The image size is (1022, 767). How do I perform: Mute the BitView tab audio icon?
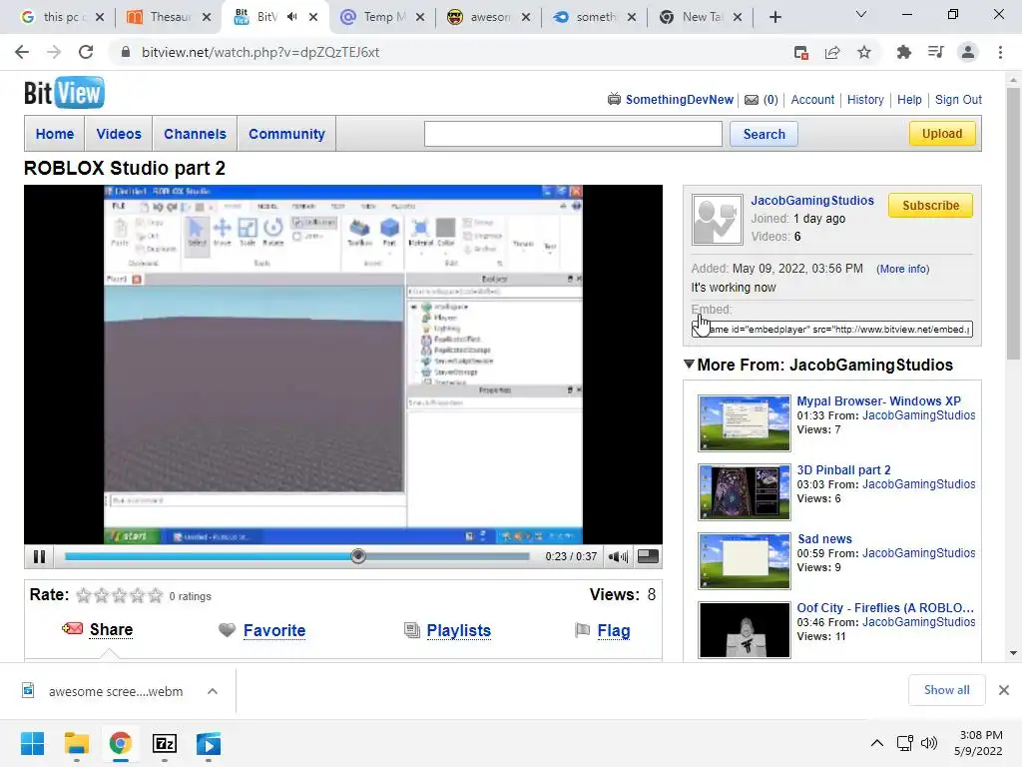point(292,17)
